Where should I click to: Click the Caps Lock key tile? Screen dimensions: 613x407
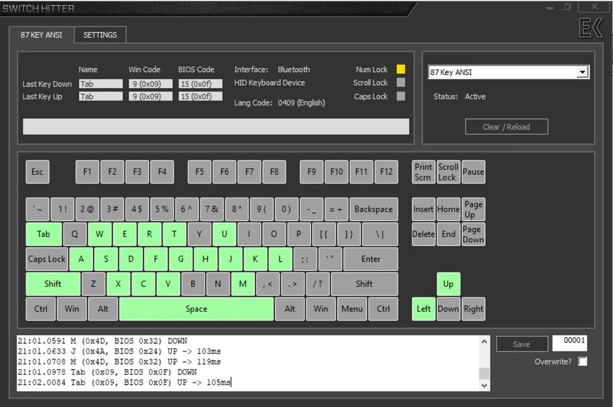(47, 259)
